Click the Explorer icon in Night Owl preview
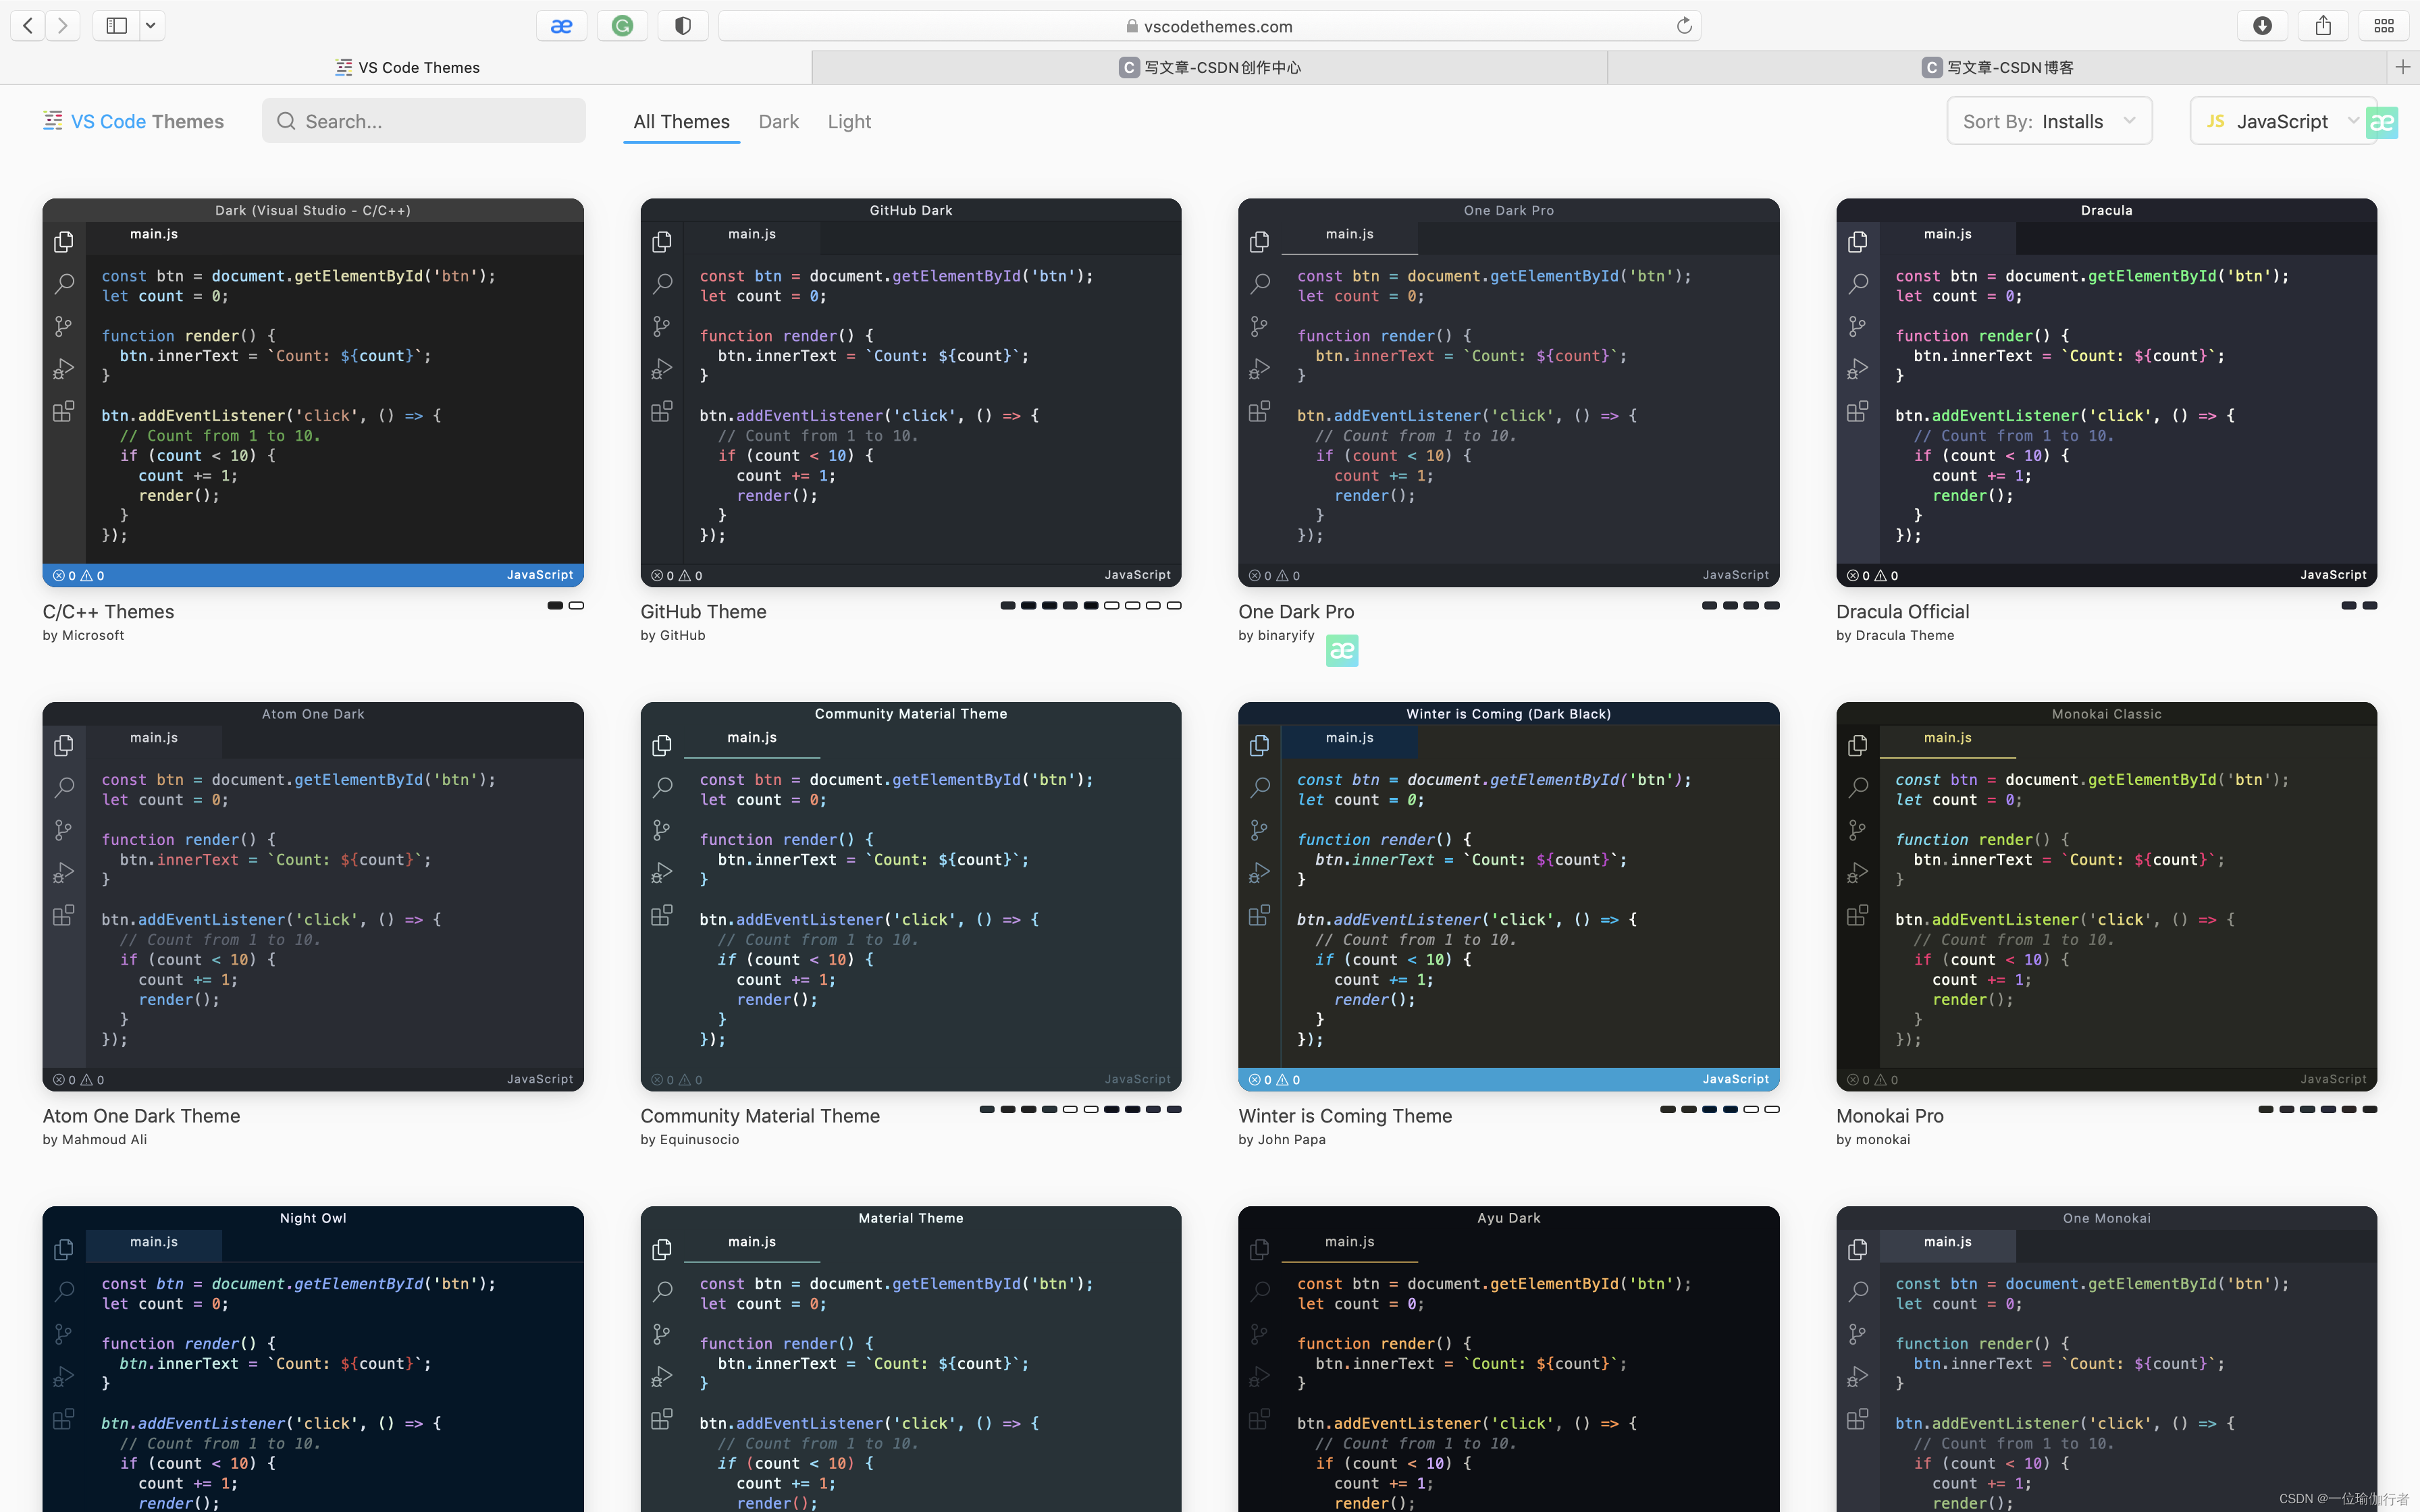The height and width of the screenshot is (1512, 2420). point(64,1250)
